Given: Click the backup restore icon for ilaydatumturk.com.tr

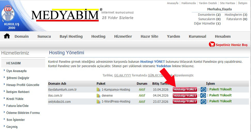Looking at the screenshot, I should pos(203,89).
